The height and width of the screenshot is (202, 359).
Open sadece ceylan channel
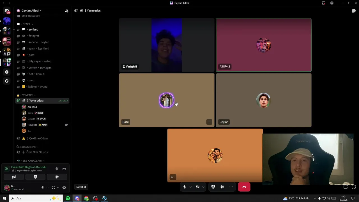point(42,42)
